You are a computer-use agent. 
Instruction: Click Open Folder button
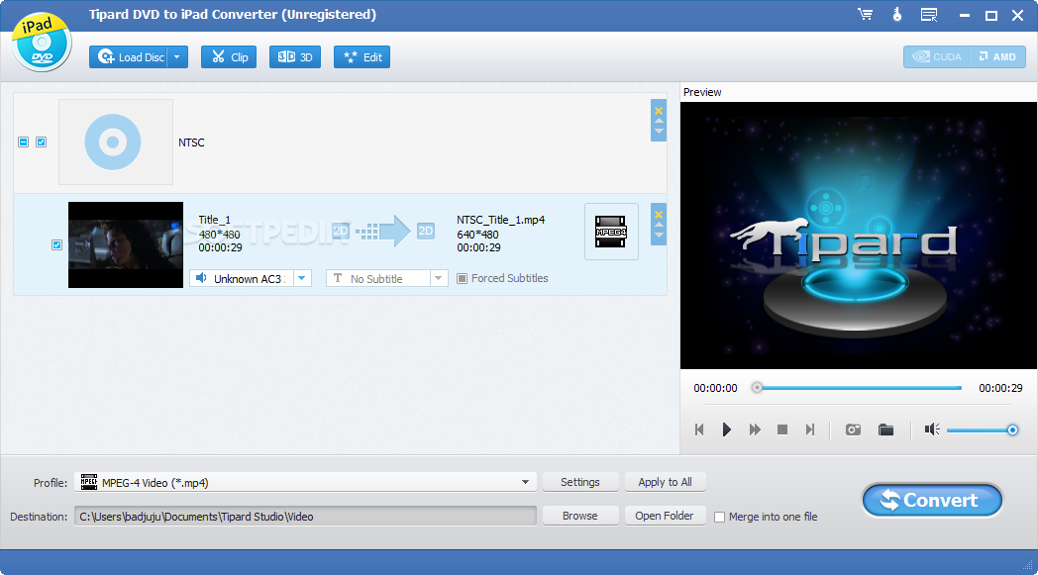[x=665, y=516]
